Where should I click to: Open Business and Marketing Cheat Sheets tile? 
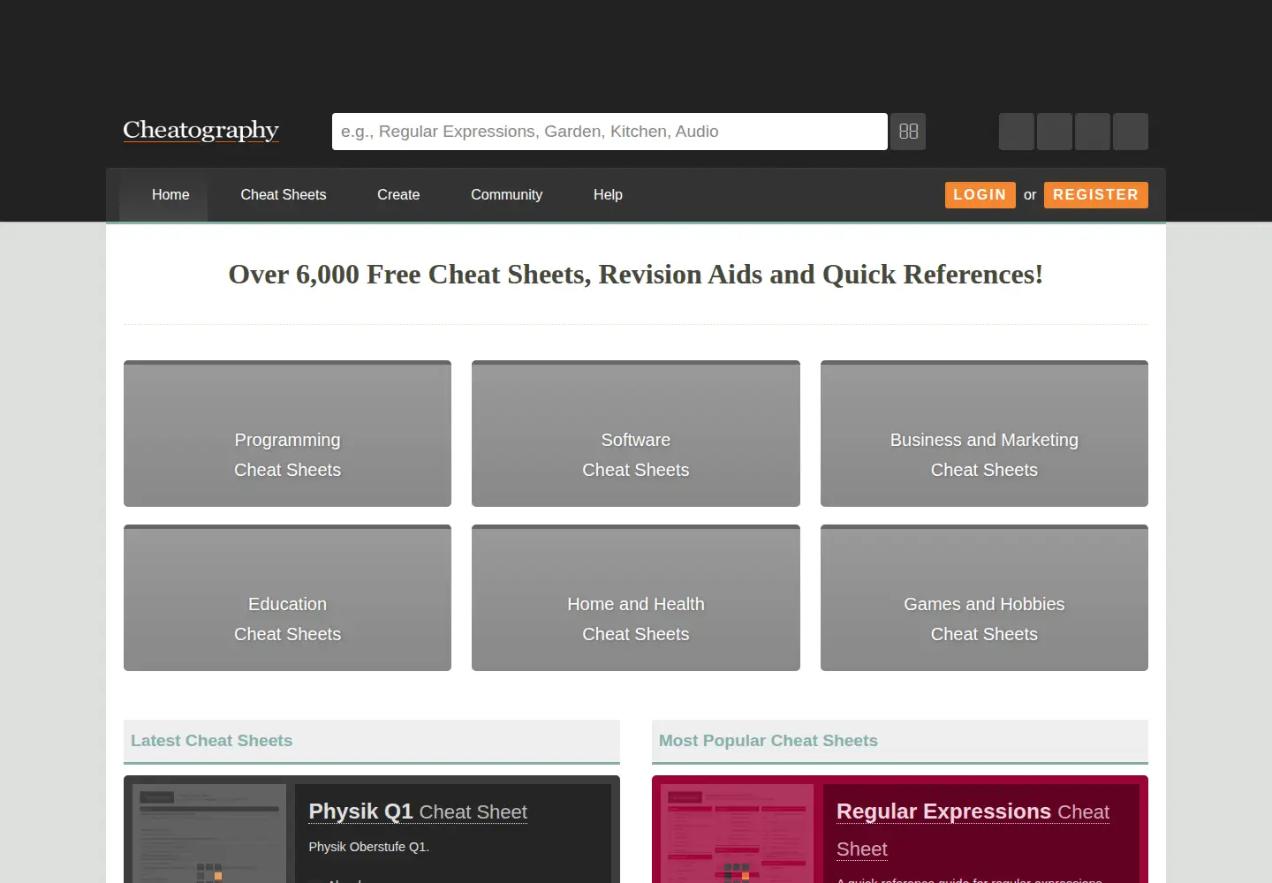(x=984, y=434)
